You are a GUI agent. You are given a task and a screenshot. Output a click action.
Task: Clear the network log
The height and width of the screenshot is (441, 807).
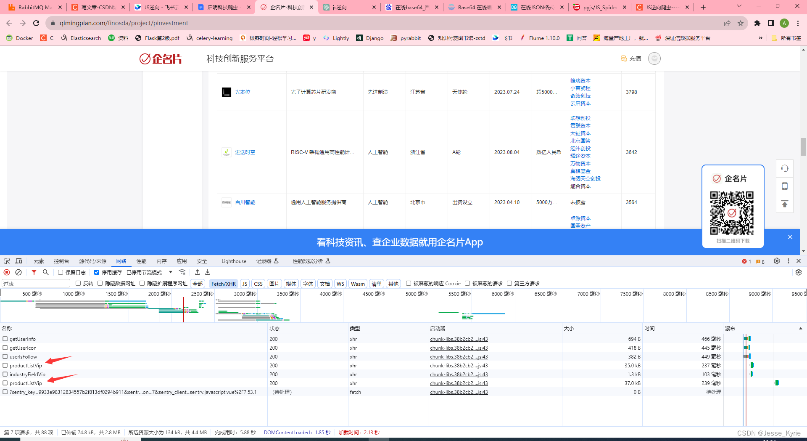pyautogui.click(x=18, y=272)
